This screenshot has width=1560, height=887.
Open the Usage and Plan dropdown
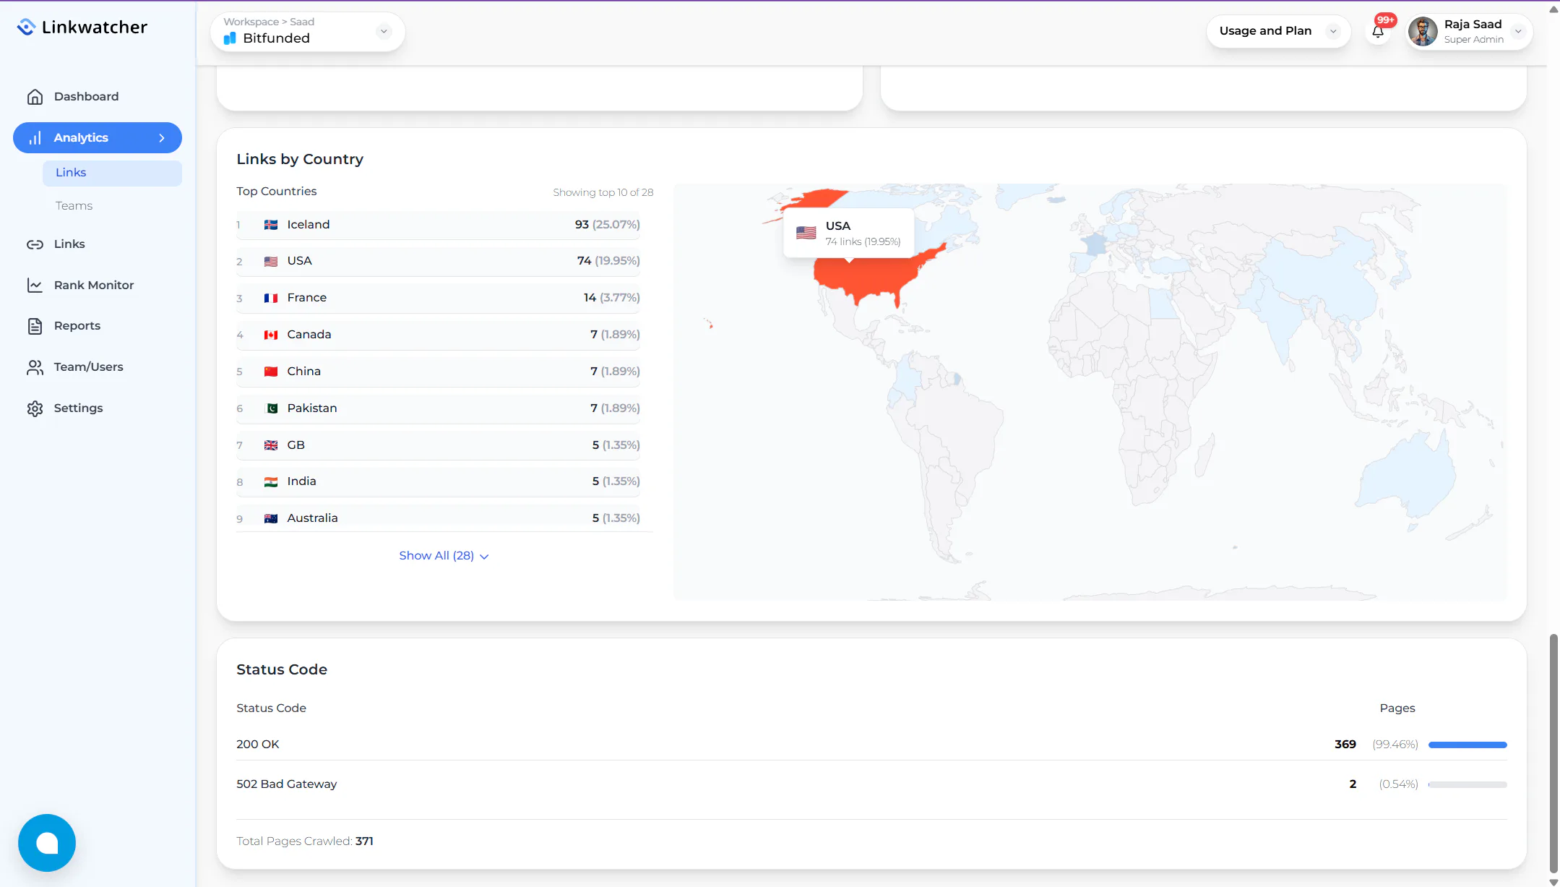[x=1279, y=31]
